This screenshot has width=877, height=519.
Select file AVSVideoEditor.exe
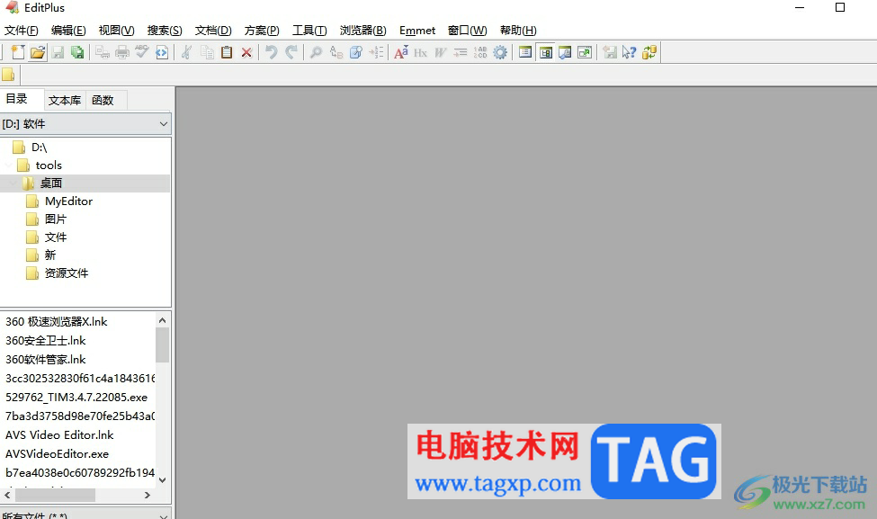(x=57, y=453)
